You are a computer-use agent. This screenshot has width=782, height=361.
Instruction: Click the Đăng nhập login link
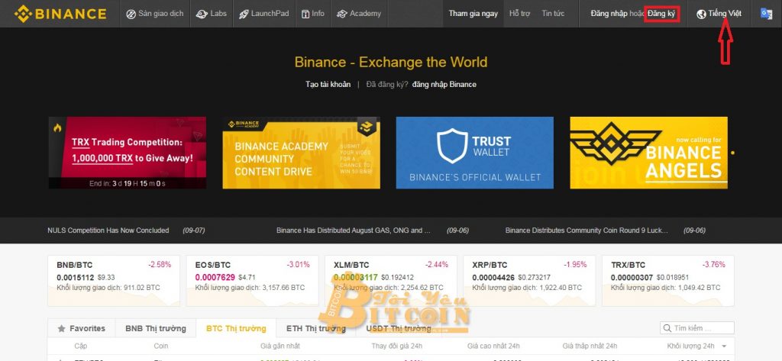[609, 14]
